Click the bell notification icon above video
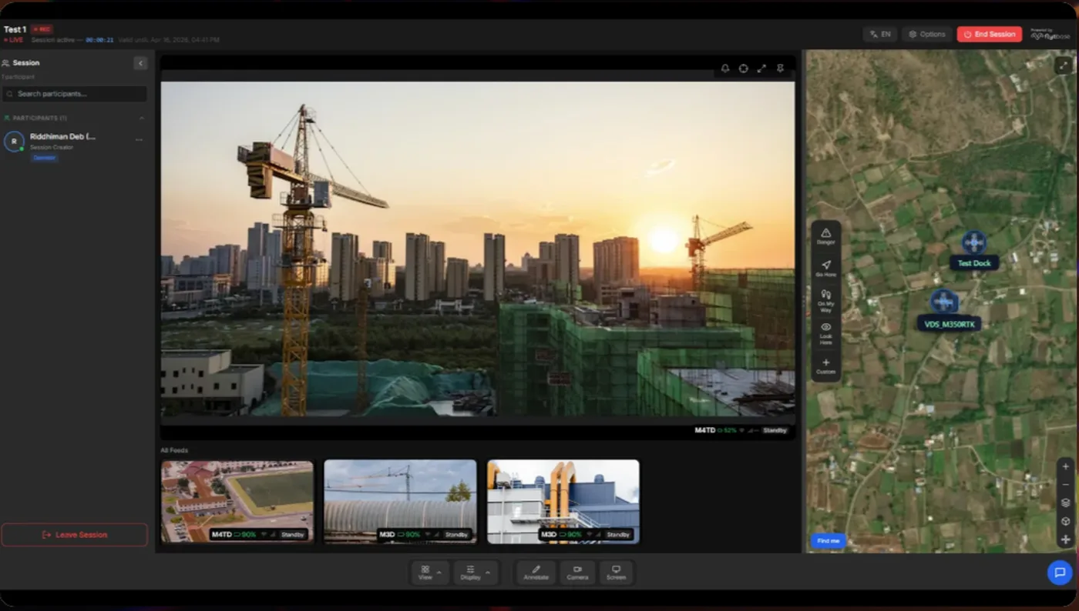This screenshot has height=611, width=1079. (725, 68)
